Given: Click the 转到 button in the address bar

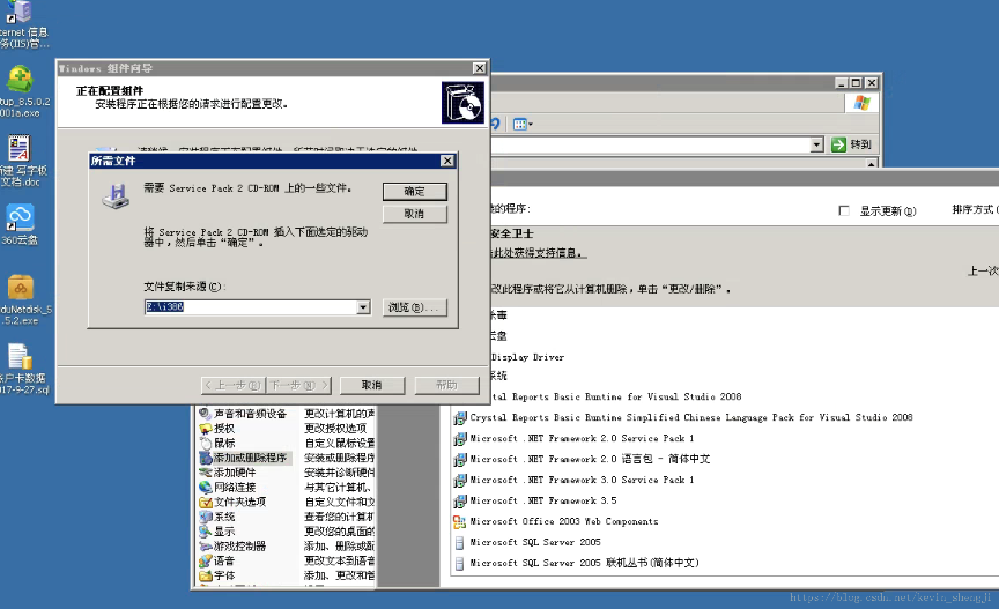Looking at the screenshot, I should pyautogui.click(x=851, y=144).
